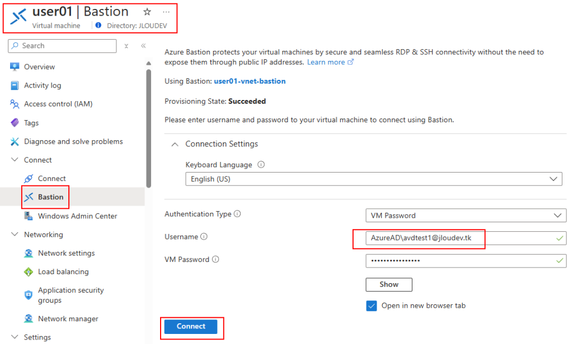Screen dimensions: 573x344
Task: Focus the sidebar Search field
Action: [x=62, y=46]
